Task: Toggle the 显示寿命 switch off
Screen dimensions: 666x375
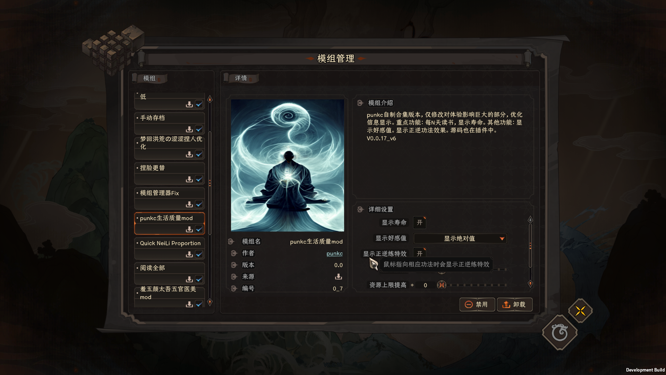Action: tap(420, 223)
